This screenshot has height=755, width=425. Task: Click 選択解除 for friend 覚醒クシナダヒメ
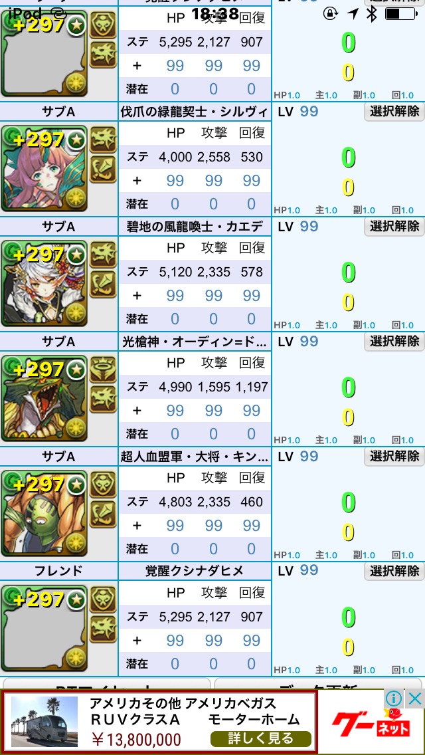[394, 572]
